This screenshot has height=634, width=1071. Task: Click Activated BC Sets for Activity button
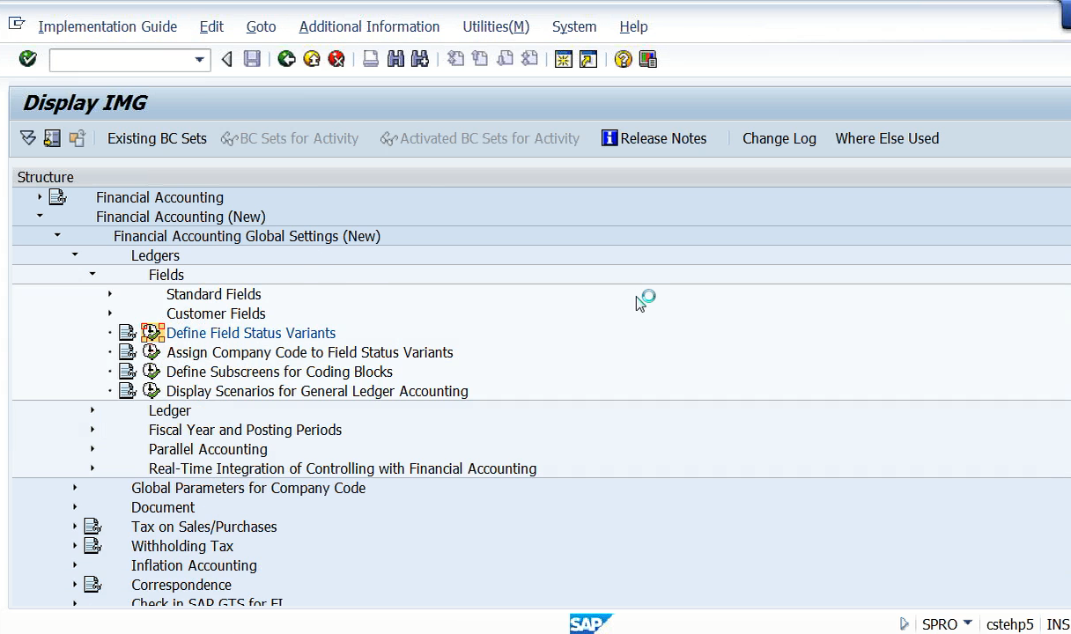(x=480, y=138)
